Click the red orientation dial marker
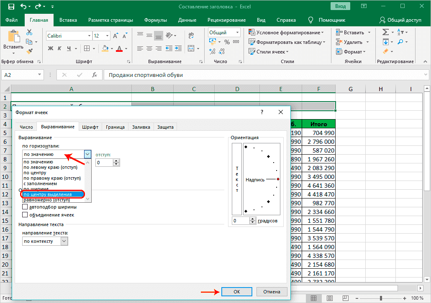This screenshot has height=303, width=431. 278,179
